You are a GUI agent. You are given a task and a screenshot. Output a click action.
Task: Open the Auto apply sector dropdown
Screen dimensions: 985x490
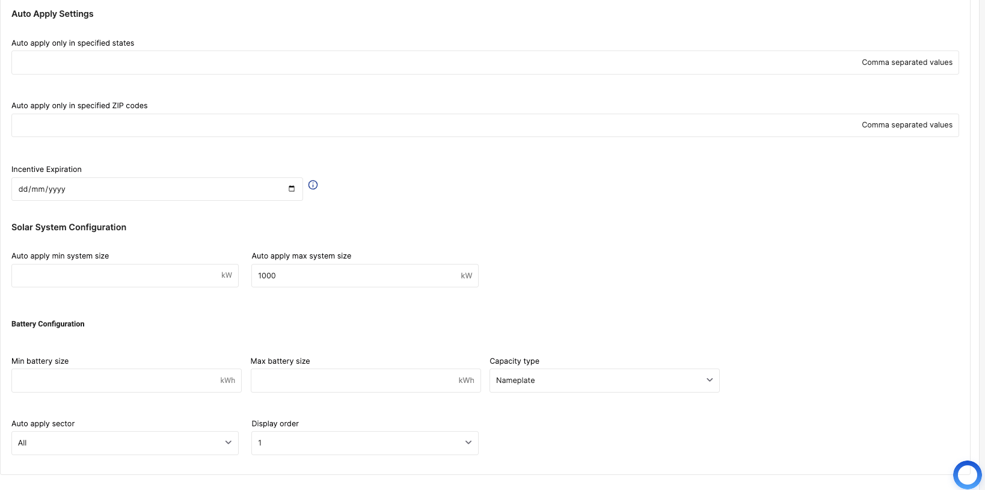[125, 443]
